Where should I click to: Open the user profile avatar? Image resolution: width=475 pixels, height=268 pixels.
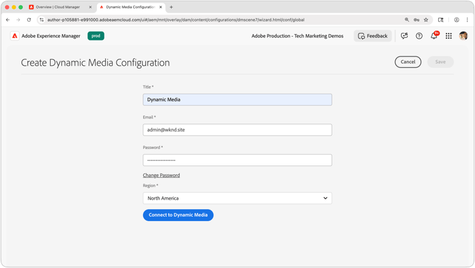(463, 36)
